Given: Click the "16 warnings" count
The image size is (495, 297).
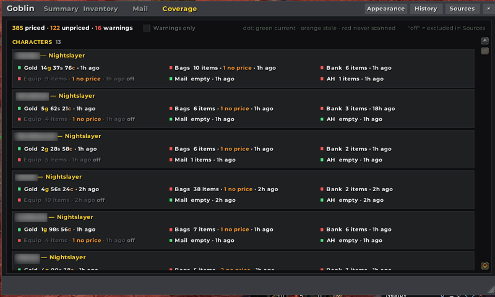Looking at the screenshot, I should click(x=114, y=28).
